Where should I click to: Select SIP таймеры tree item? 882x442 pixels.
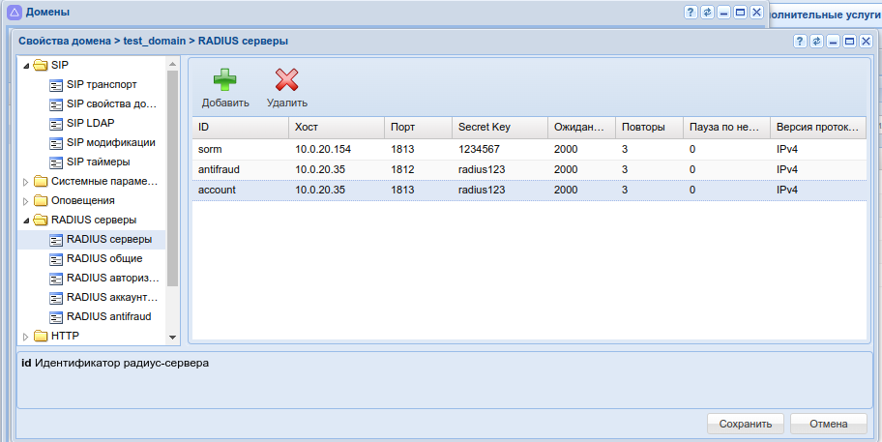coord(99,162)
